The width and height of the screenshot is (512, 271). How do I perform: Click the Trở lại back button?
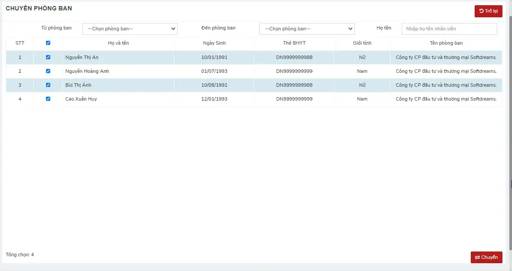point(488,11)
